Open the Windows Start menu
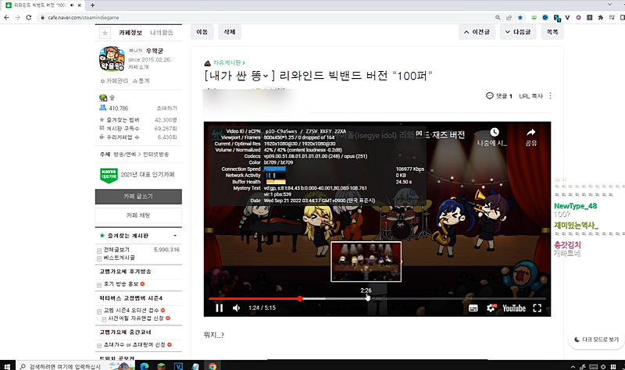The image size is (625, 370). click(x=7, y=366)
